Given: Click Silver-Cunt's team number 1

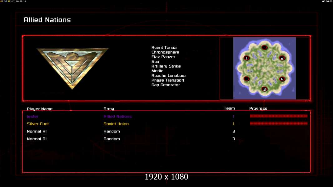Looking at the screenshot, I should pyautogui.click(x=234, y=124).
